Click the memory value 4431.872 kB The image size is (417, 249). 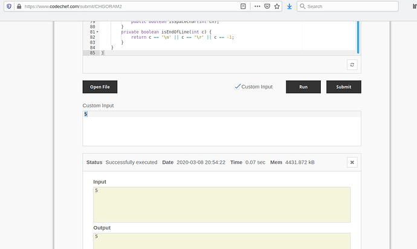click(x=300, y=163)
